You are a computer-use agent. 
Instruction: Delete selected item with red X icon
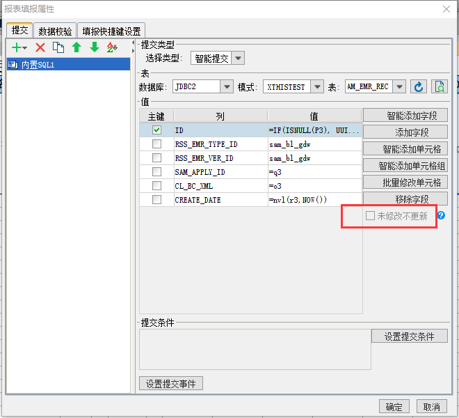pyautogui.click(x=40, y=47)
